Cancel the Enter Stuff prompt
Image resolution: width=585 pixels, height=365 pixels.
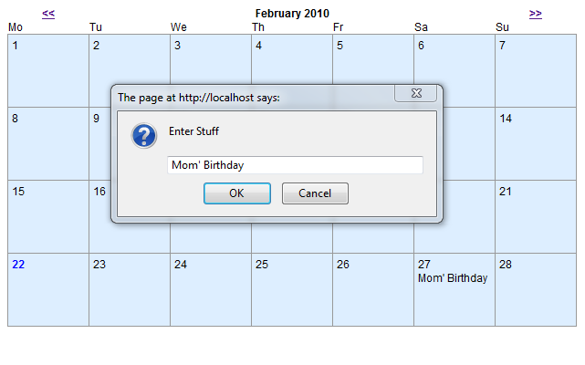click(315, 193)
